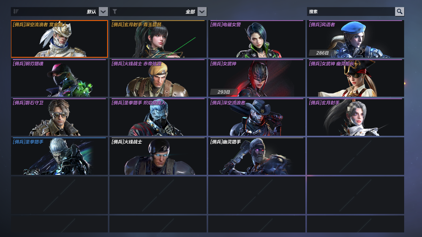Select the 玄月射手 青玉琵琶 character card
422x237 pixels.
click(158, 39)
